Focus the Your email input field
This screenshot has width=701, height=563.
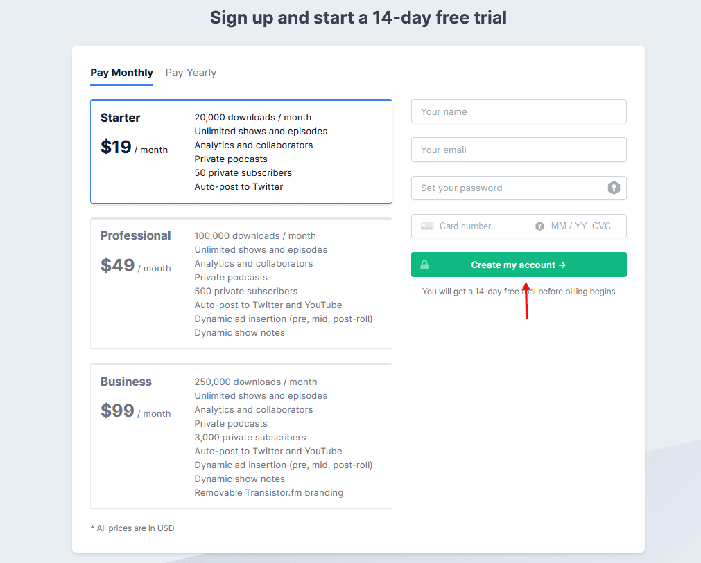(x=519, y=150)
